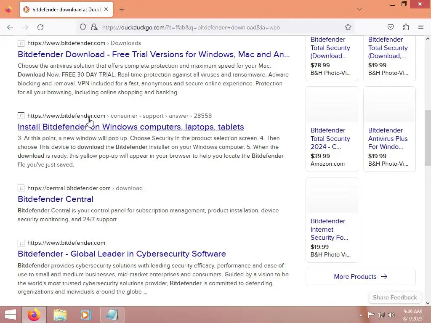
Task: Open File Explorer from the taskbar
Action: 60,315
